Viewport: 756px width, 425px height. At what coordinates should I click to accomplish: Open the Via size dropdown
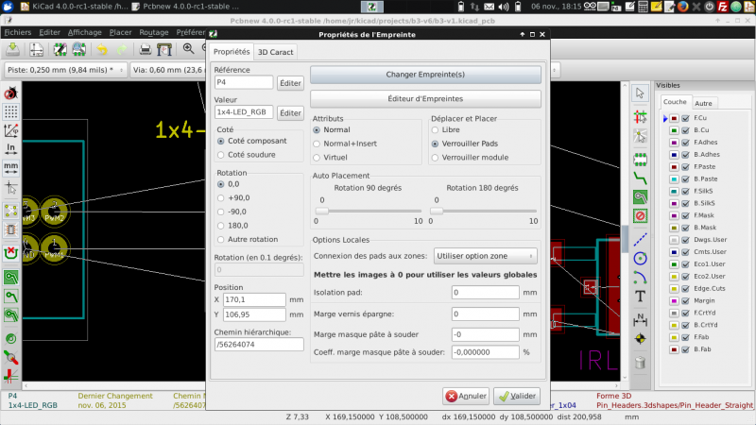click(x=168, y=70)
